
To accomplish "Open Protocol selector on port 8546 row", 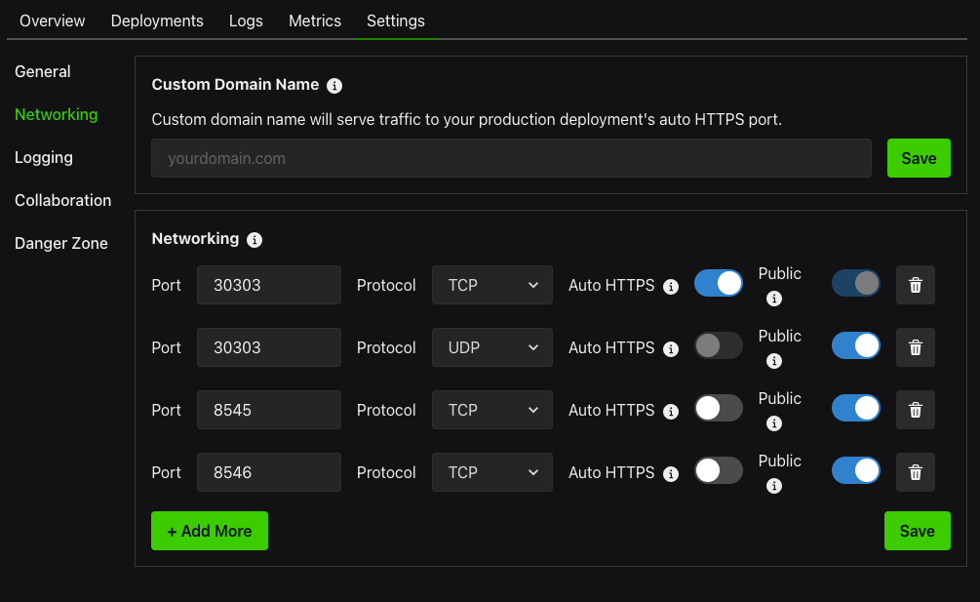I will [491, 472].
